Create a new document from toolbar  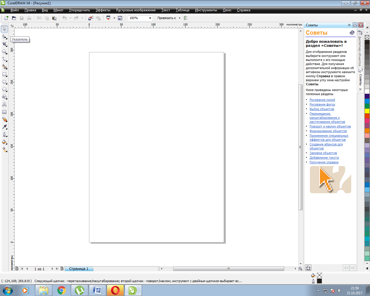tap(6, 18)
